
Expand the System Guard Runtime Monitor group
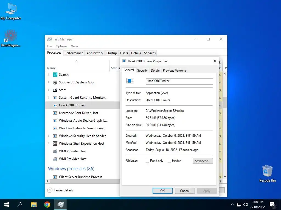[x=48, y=98]
